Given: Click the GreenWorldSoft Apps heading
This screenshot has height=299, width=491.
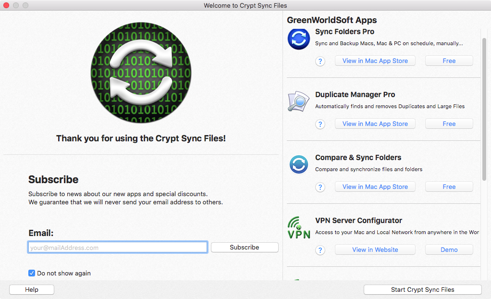Looking at the screenshot, I should point(332,20).
